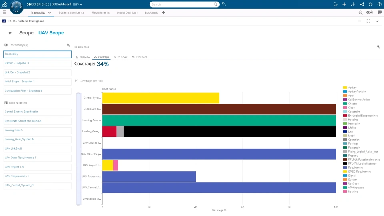Click the brown Decelerate Aircraft coverage bar
Image resolution: width=384 pixels, height=216 pixels.
(x=219, y=109)
